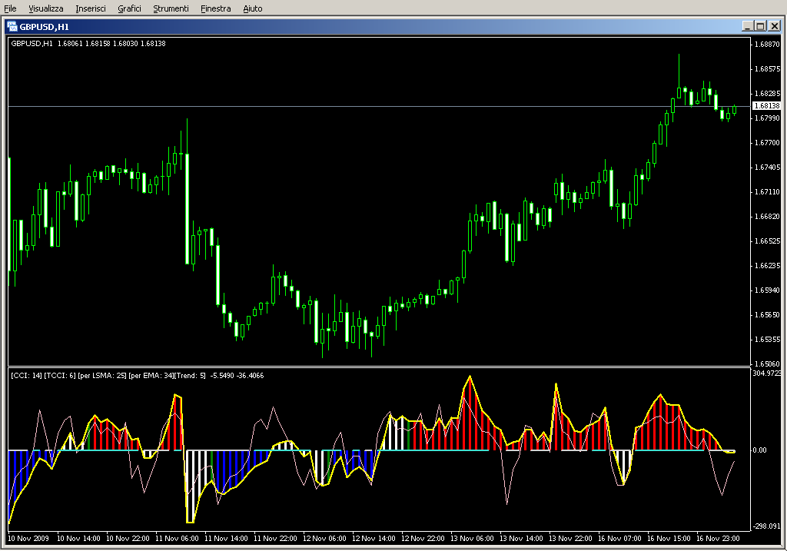Screen dimensions: 787x551
Task: Maximize the GBPUSD,H1 chart window
Action: (x=761, y=26)
